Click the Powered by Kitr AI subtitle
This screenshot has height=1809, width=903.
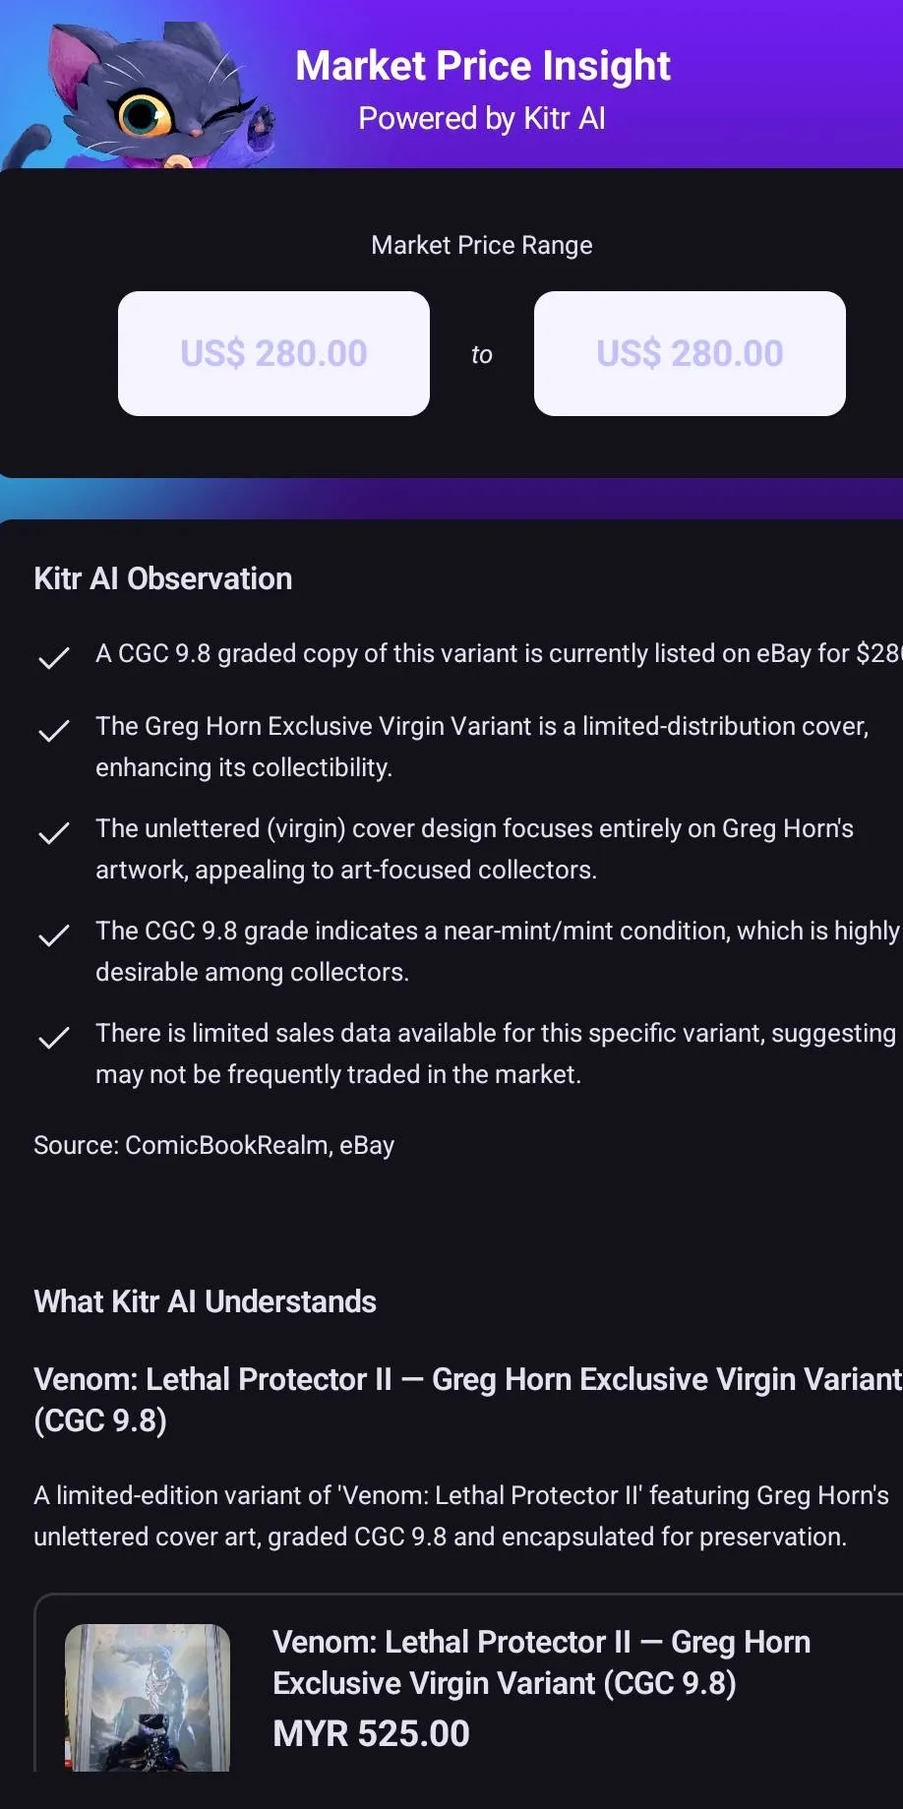[x=482, y=118]
